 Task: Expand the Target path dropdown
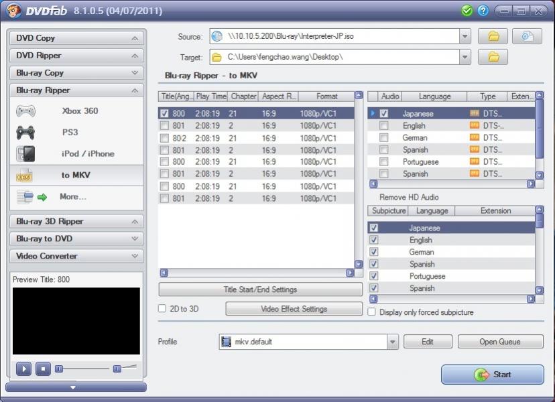tap(465, 58)
